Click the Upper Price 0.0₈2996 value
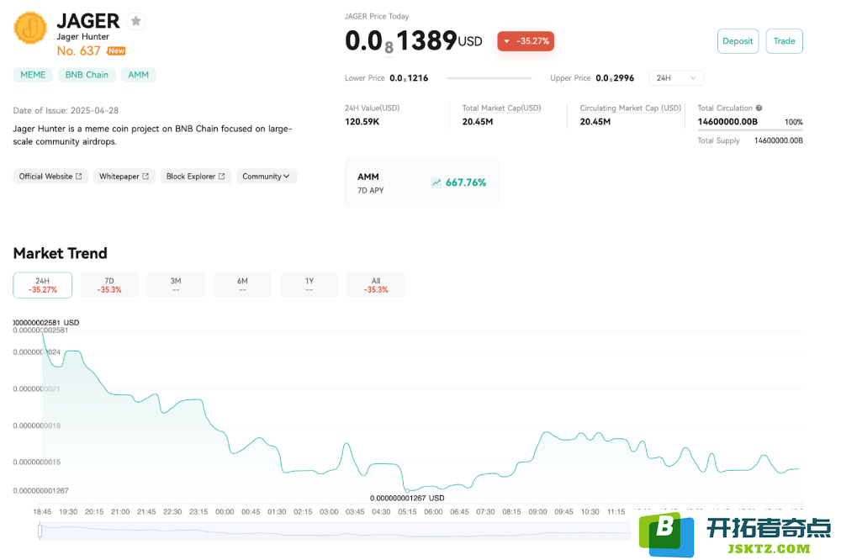841x560 pixels. [x=615, y=77]
